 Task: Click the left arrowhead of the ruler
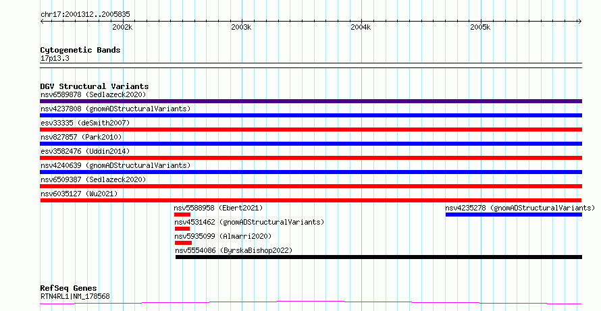click(x=42, y=22)
